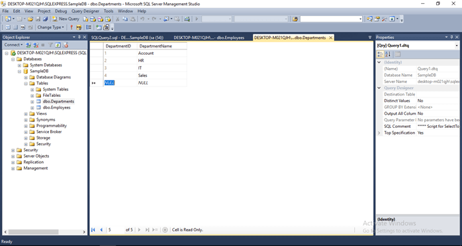Click the Registered Servers toolbar icon
Viewport: 462px width, 246px height.
pyautogui.click(x=369, y=18)
